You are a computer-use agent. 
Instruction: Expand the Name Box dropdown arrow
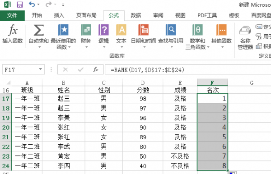pos(41,69)
